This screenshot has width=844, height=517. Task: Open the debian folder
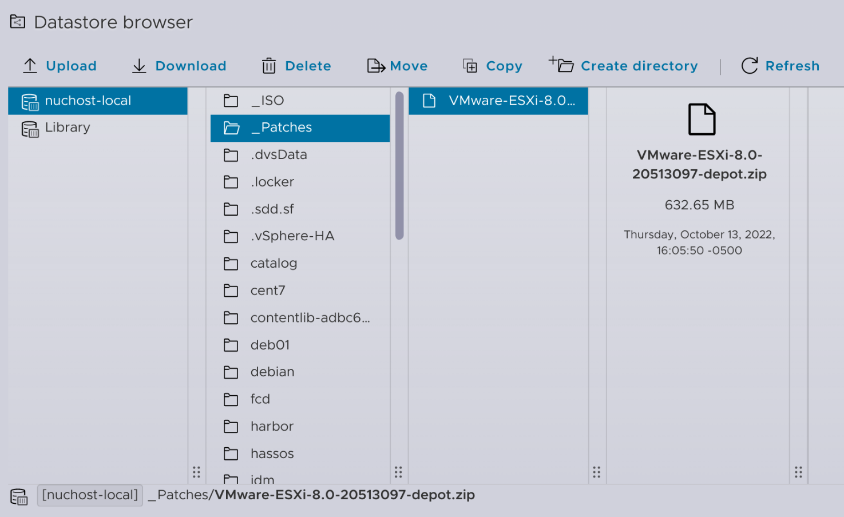tap(300, 372)
